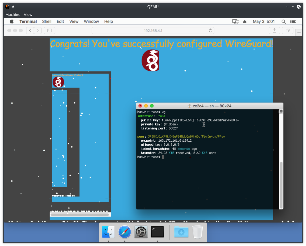Viewport: 306px width, 246px height.
Task: Open Spotlight search magnifier icon
Action: (x=284, y=21)
